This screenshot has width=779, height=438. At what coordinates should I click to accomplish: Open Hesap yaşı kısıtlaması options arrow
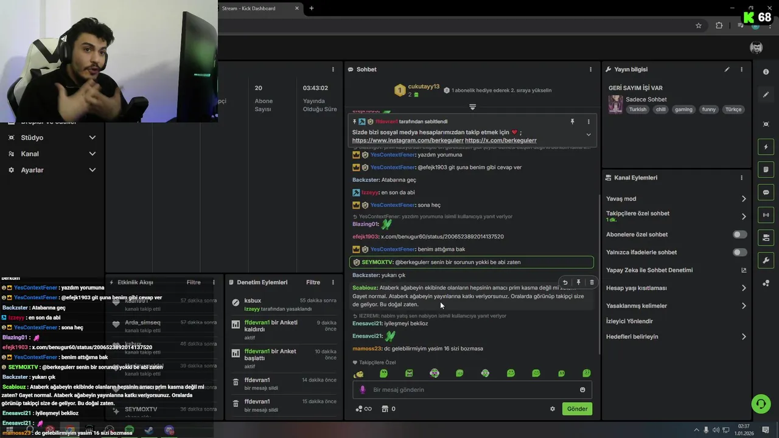744,288
